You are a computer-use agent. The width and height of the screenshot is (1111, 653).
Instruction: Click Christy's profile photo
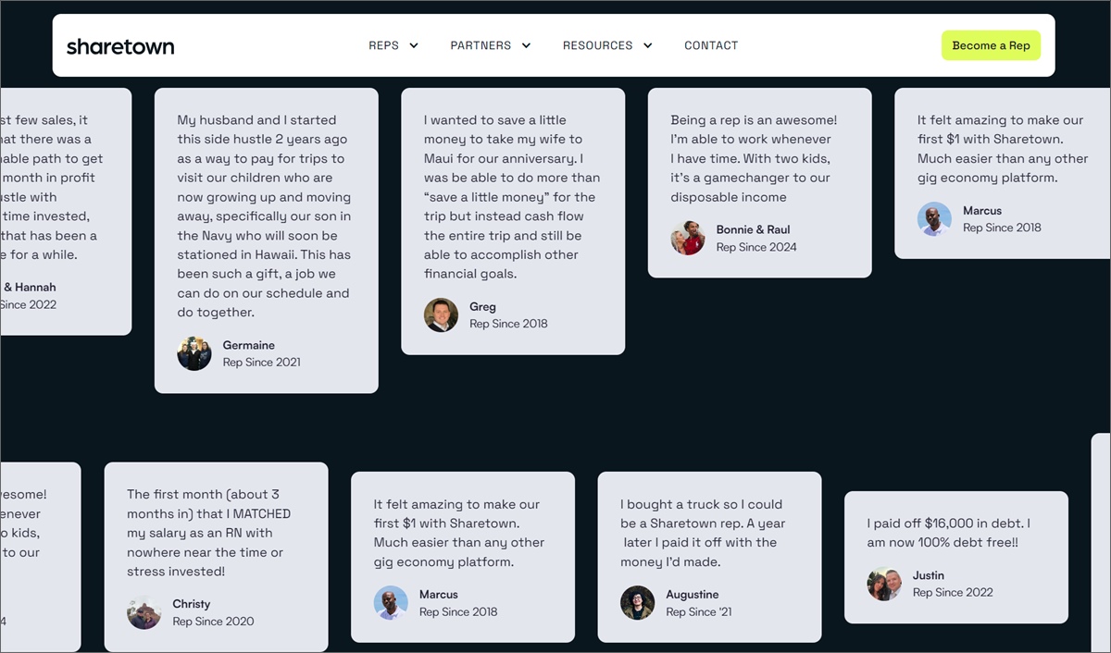tap(144, 612)
